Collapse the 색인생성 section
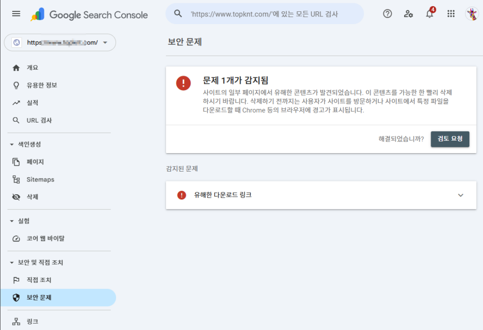This screenshot has width=483, height=330. [x=12, y=144]
